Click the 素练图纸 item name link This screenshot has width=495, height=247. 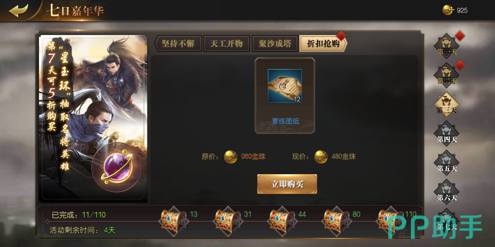[285, 121]
